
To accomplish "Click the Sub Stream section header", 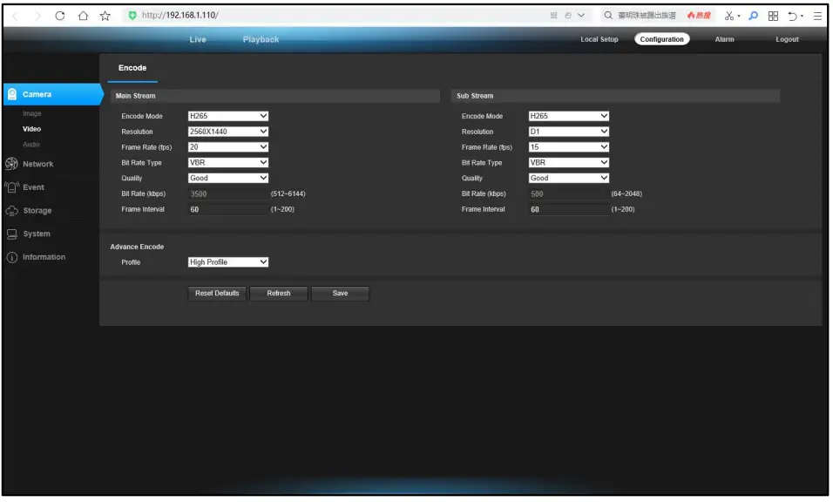I will point(615,96).
